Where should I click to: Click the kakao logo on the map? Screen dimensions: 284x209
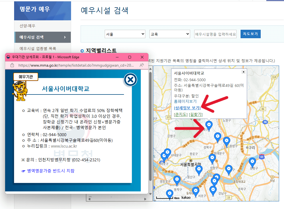click(x=186, y=197)
